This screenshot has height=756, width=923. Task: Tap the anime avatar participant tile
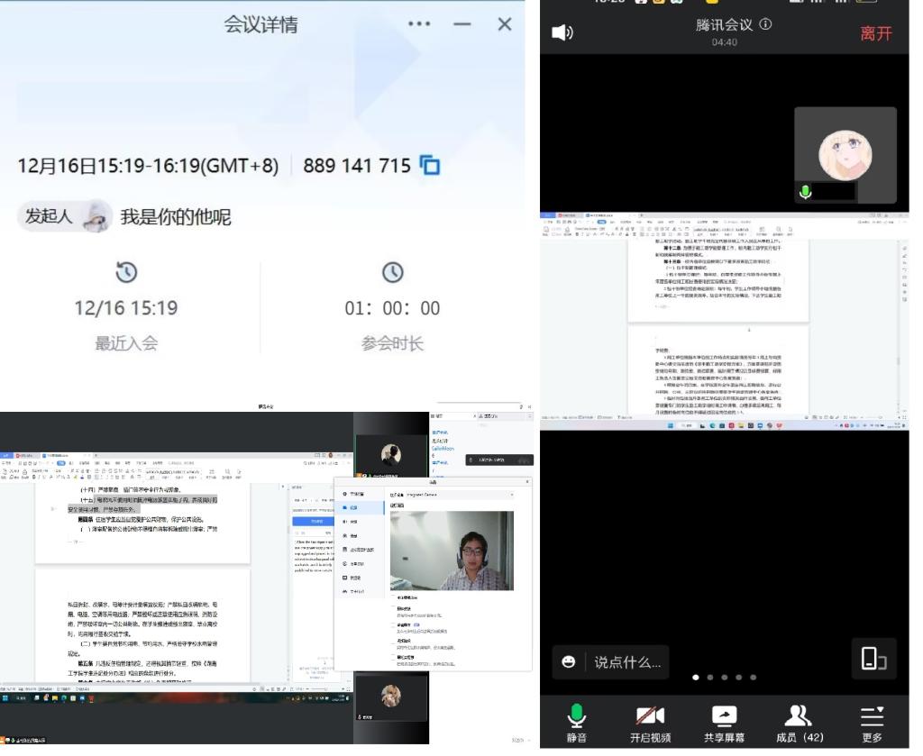pyautogui.click(x=845, y=155)
